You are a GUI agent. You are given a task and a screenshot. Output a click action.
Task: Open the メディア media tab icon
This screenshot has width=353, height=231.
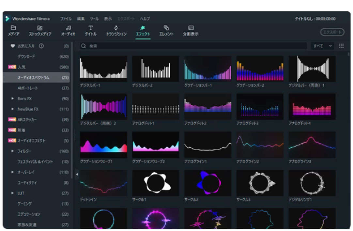click(x=13, y=28)
